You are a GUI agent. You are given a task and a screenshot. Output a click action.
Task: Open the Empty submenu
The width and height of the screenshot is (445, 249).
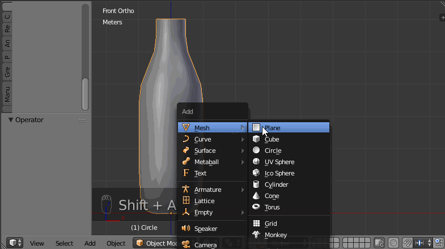tap(213, 212)
